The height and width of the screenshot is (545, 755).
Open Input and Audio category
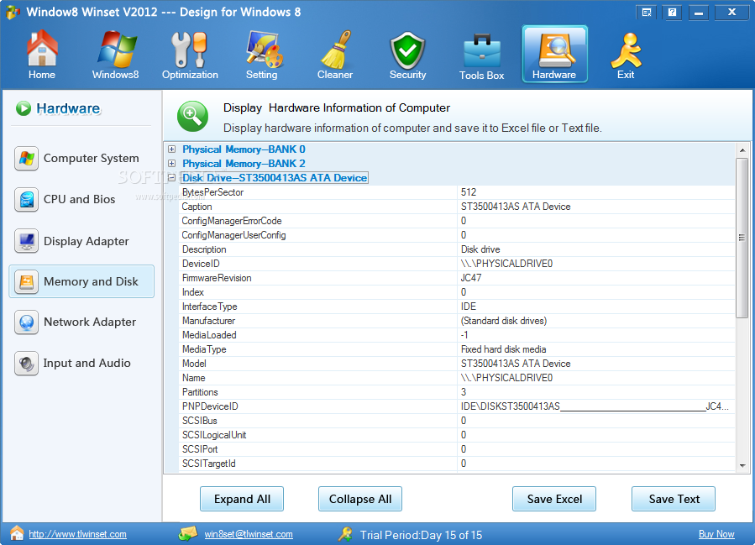pos(81,363)
